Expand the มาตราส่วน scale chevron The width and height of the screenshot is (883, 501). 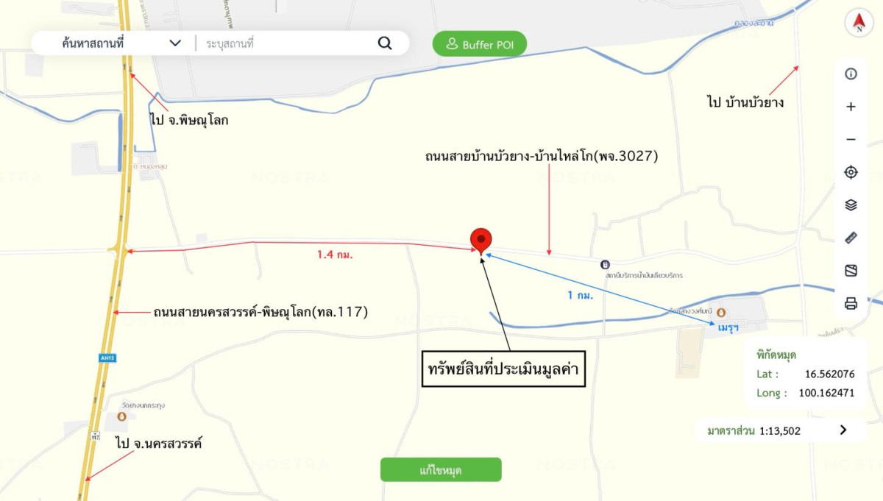click(x=843, y=430)
